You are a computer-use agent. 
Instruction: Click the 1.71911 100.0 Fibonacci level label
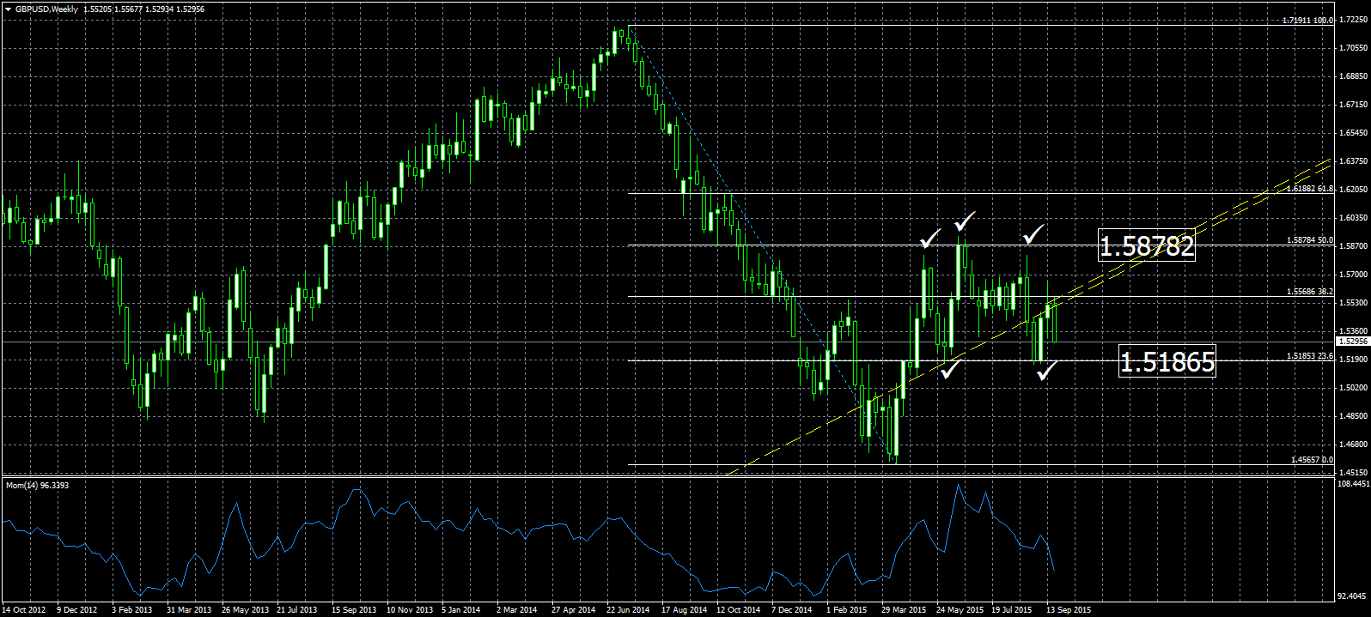(1307, 21)
